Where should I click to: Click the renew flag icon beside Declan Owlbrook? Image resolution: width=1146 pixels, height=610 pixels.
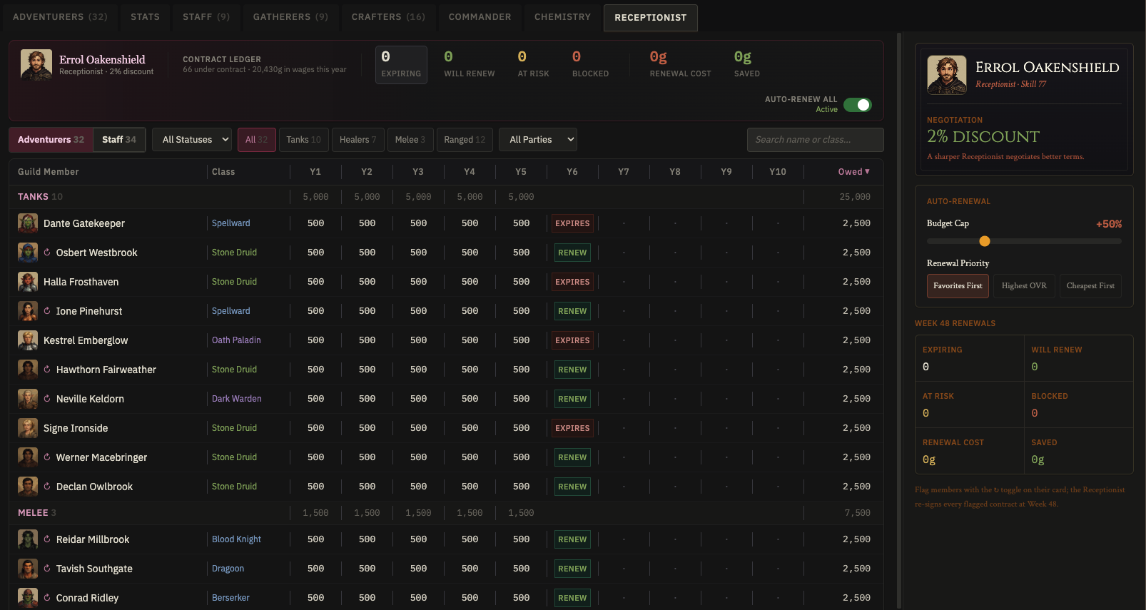(x=47, y=487)
